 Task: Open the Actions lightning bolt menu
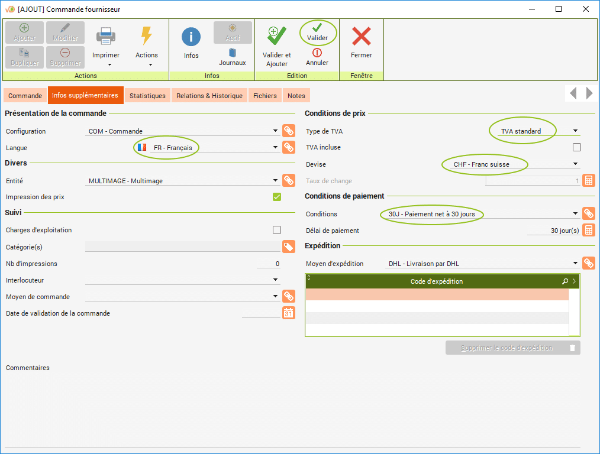(x=146, y=36)
